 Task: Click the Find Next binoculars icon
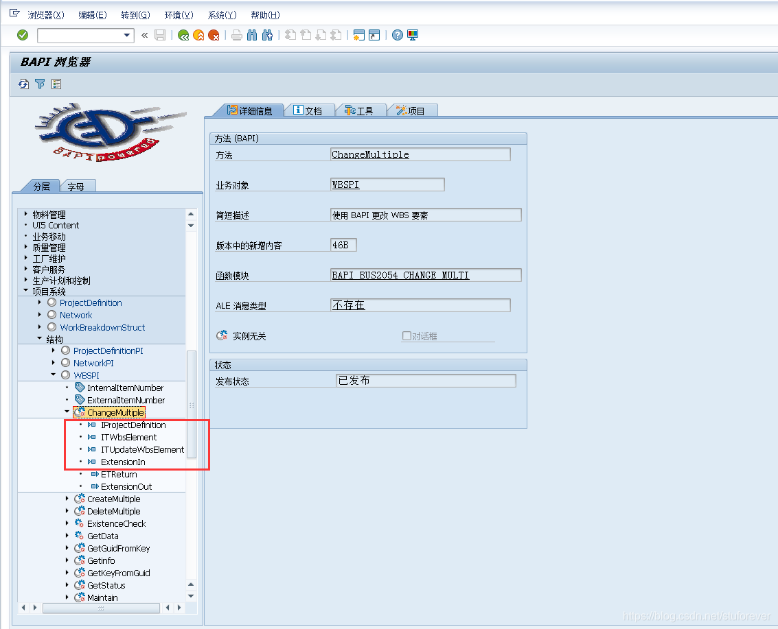pos(267,35)
